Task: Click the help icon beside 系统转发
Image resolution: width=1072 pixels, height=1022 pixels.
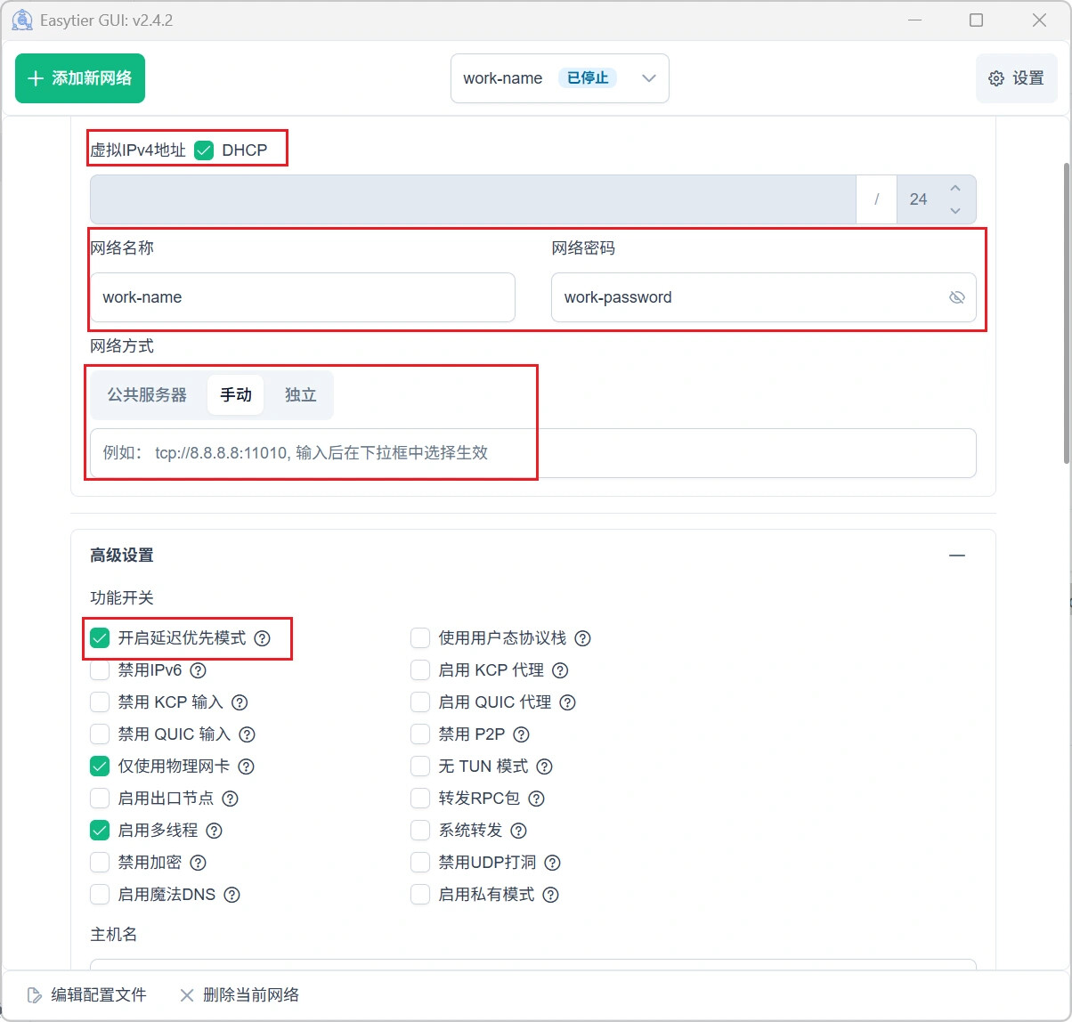Action: coord(519,831)
